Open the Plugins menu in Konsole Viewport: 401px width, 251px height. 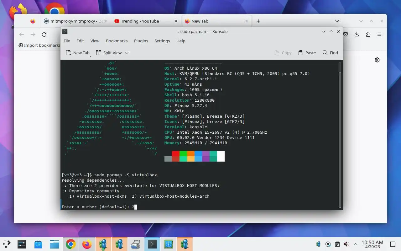pos(141,41)
